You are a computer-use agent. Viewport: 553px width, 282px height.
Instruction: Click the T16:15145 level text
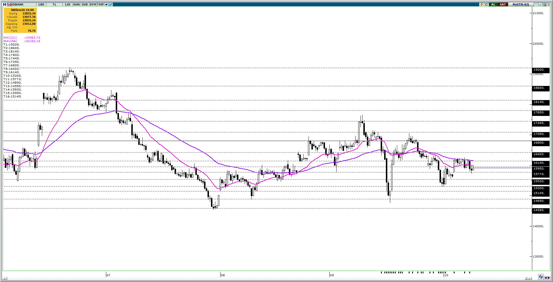[x=12, y=96]
